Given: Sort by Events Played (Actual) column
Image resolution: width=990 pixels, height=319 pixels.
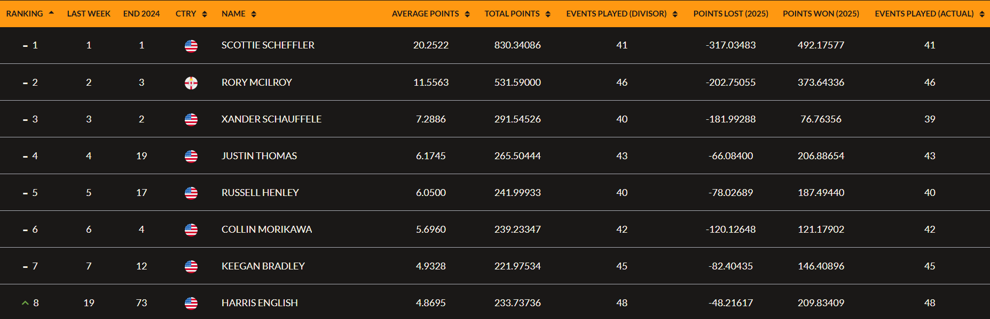Looking at the screenshot, I should pos(929,14).
